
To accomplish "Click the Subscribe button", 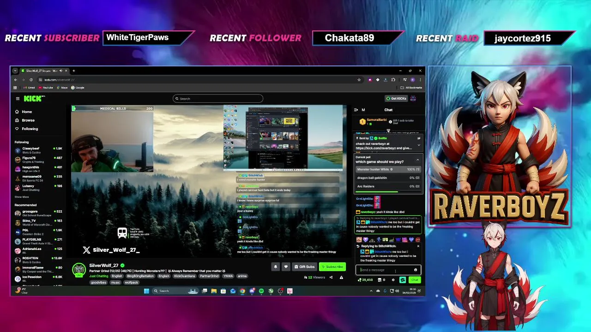I will coord(332,267).
